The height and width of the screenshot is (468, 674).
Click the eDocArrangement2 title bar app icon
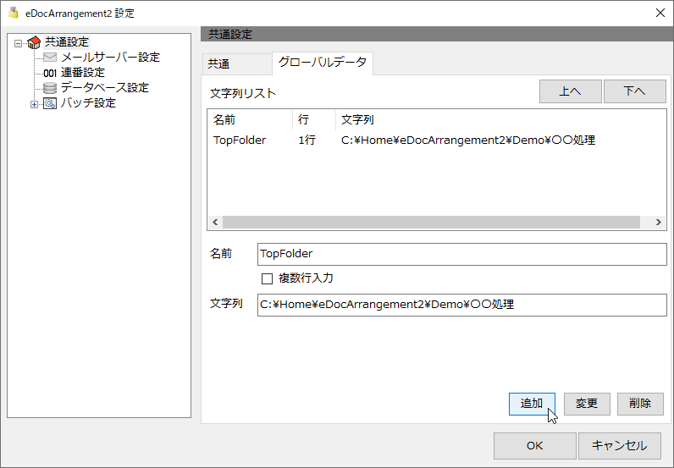[x=14, y=13]
